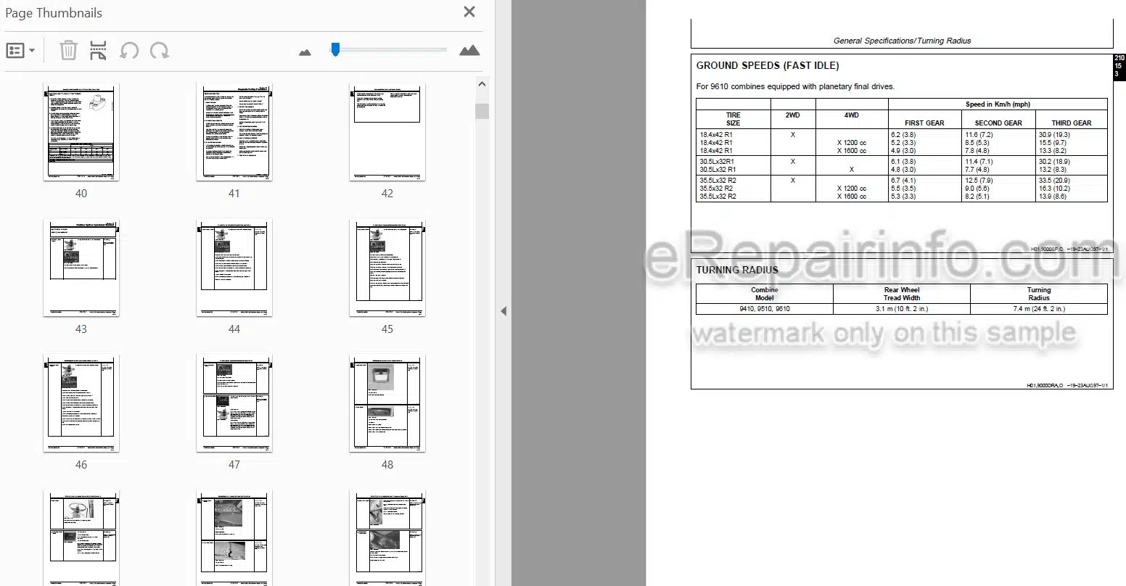The width and height of the screenshot is (1126, 586).
Task: Select page 40 thumbnail
Action: point(81,132)
